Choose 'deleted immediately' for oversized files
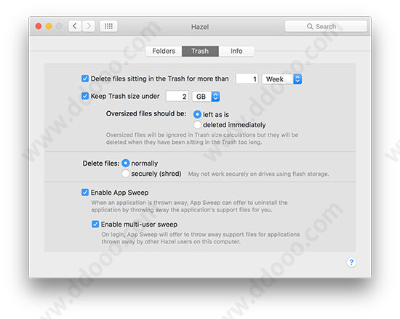The width and height of the screenshot is (400, 319). click(x=197, y=125)
